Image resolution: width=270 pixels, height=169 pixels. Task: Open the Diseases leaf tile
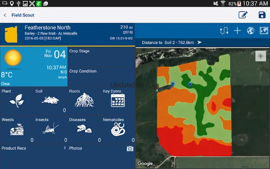tap(84, 129)
